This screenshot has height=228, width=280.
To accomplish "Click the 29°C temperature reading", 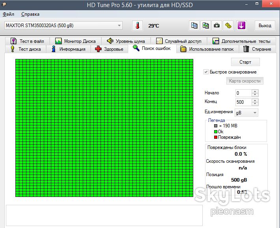I will pyautogui.click(x=153, y=26).
